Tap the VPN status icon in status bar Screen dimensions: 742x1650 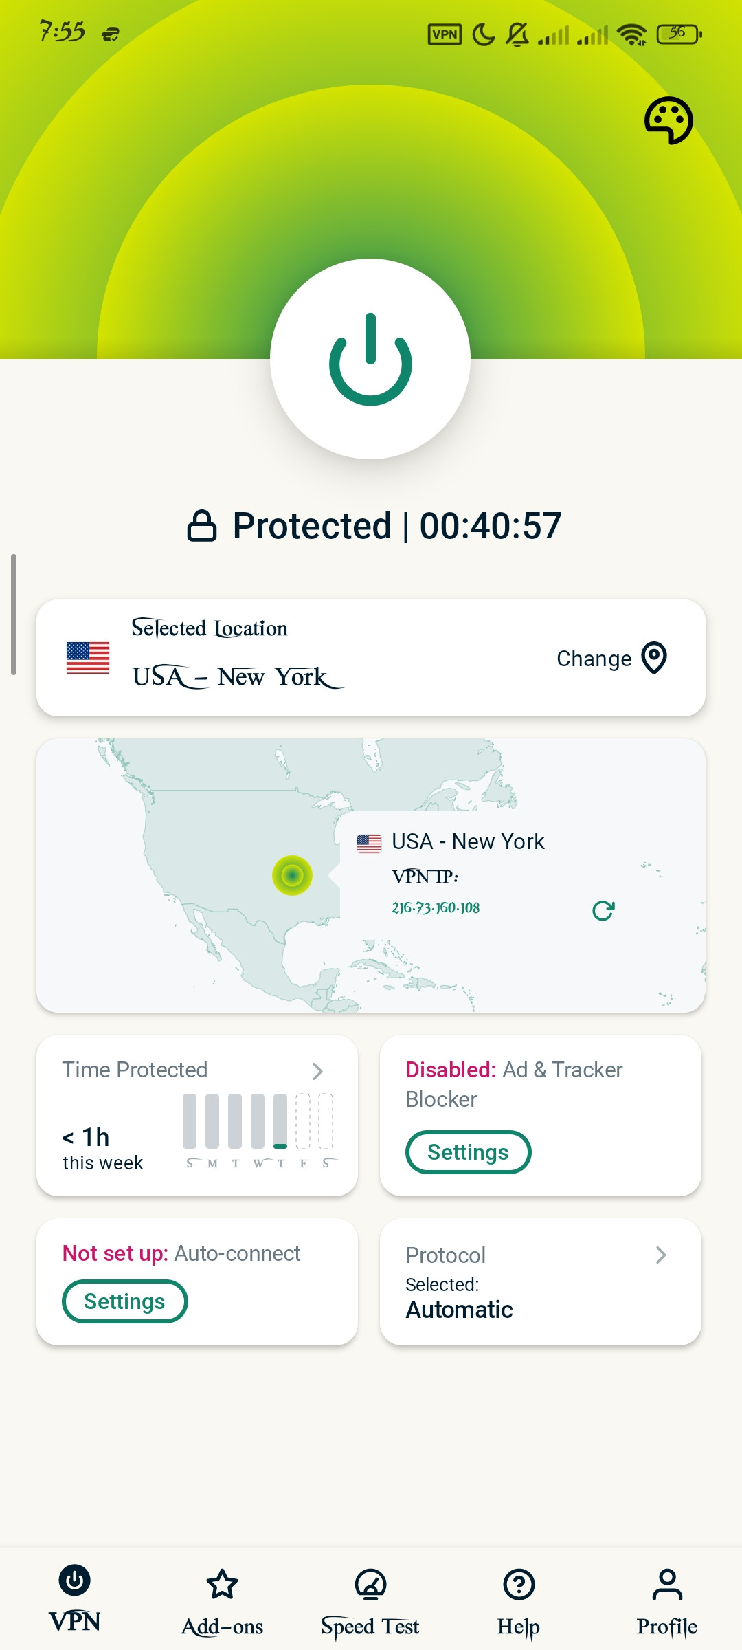pyautogui.click(x=445, y=34)
